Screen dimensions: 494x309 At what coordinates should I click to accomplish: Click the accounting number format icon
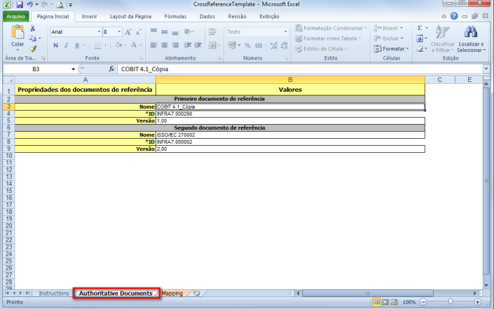pos(232,45)
